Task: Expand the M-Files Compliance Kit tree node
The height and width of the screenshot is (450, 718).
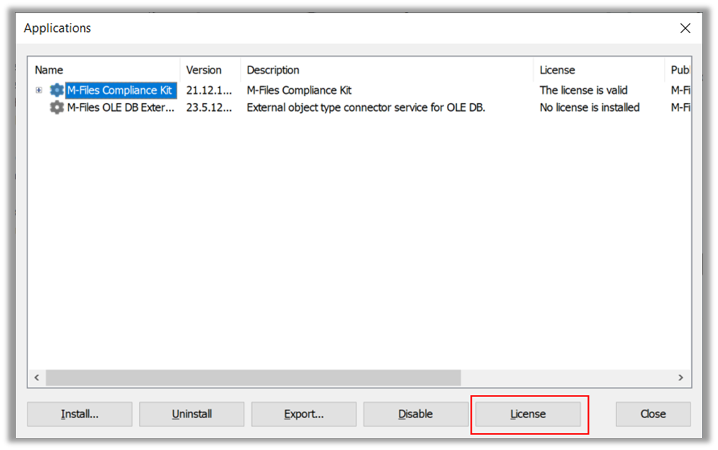Action: [39, 90]
